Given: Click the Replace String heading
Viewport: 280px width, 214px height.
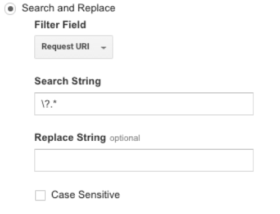Looking at the screenshot, I should 70,137.
